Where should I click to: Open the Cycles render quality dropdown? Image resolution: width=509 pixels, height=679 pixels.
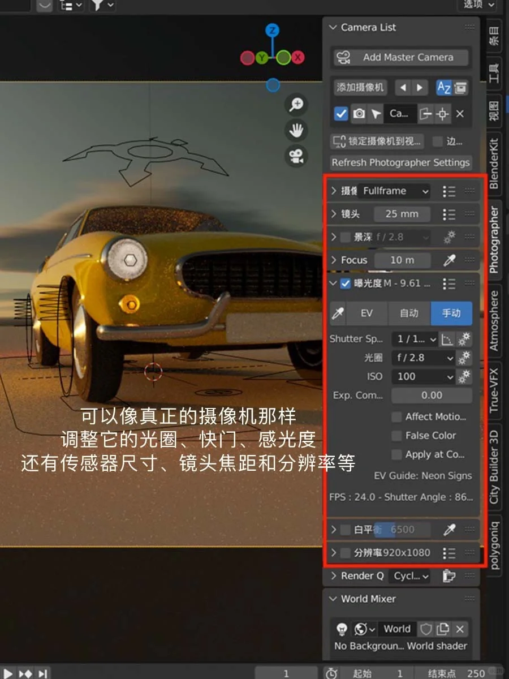click(409, 575)
